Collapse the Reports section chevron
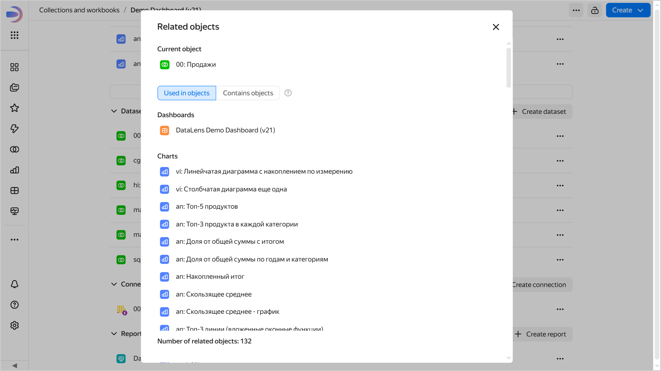This screenshot has width=661, height=371. point(114,334)
